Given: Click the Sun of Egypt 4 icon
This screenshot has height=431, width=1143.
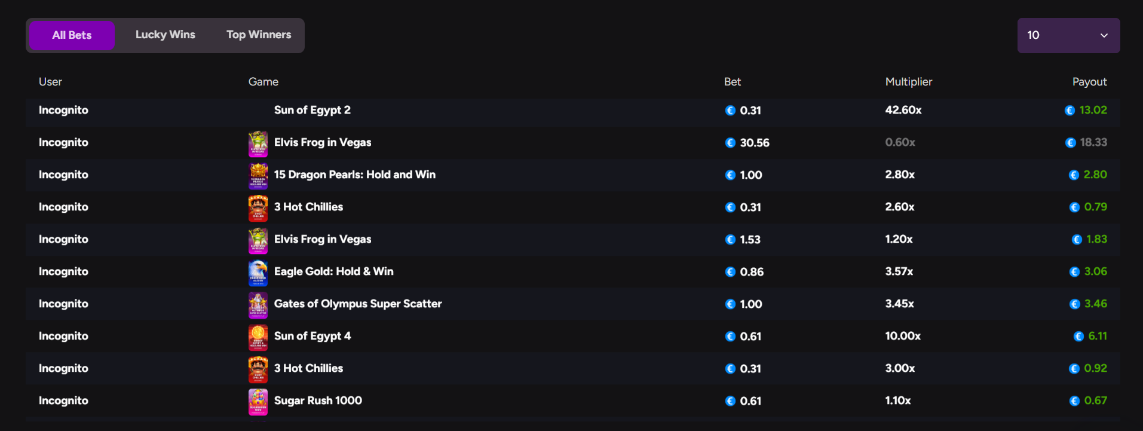Looking at the screenshot, I should [258, 337].
